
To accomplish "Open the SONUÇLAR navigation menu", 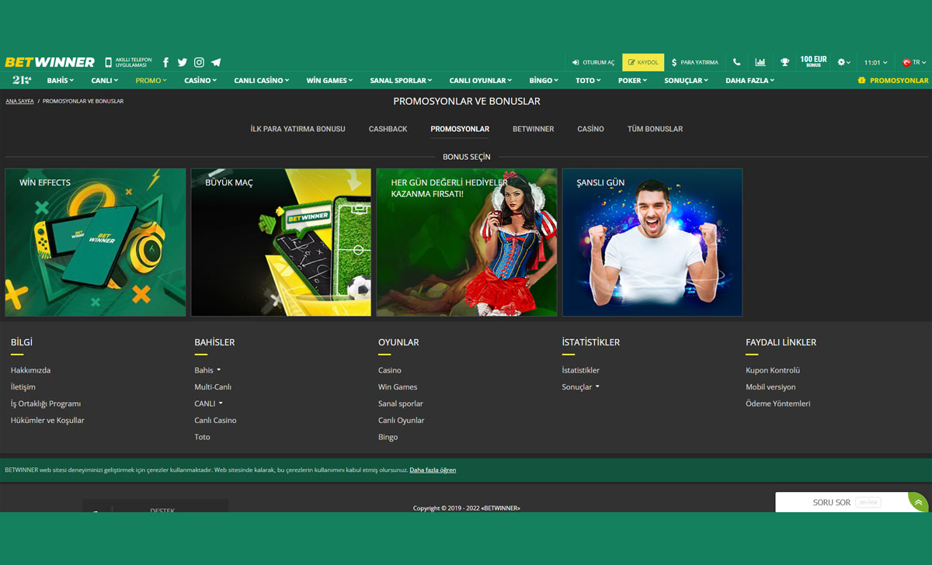I will pos(687,80).
